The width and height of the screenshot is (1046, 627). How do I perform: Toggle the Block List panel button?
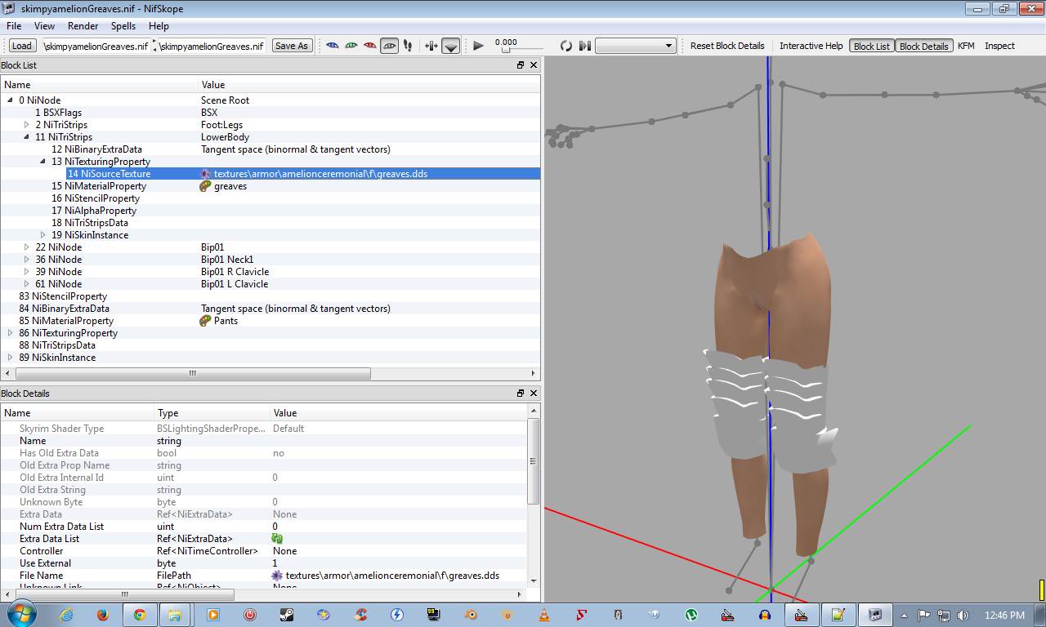tap(871, 46)
